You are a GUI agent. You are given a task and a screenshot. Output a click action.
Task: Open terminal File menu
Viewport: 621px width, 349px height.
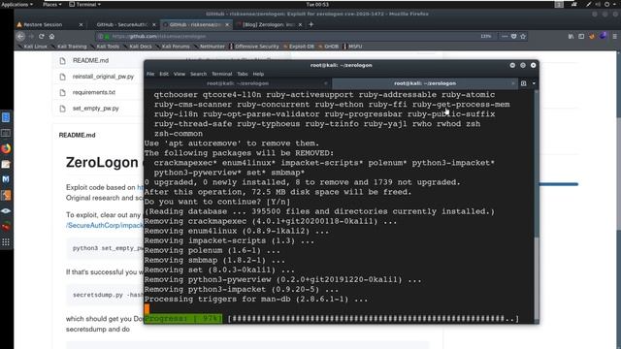(x=150, y=74)
